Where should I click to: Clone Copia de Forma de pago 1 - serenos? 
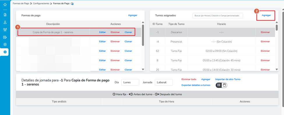[128, 32]
